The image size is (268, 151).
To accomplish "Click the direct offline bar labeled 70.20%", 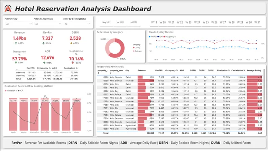I will [x=45, y=115].
